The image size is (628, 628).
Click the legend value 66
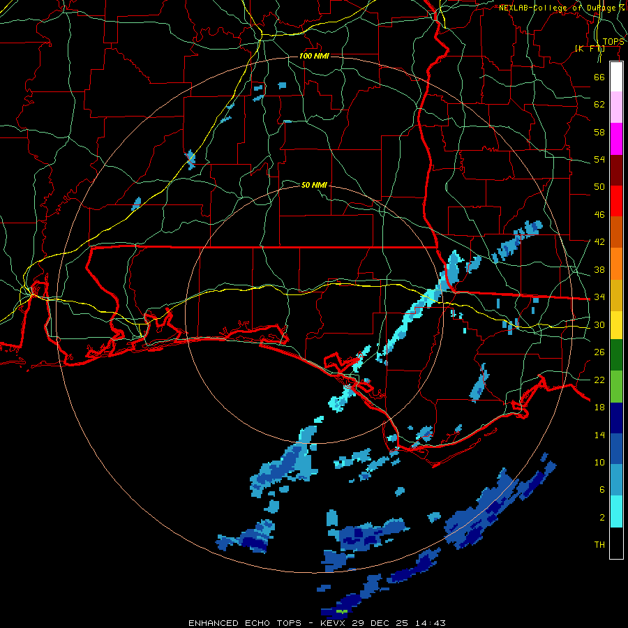coord(599,77)
